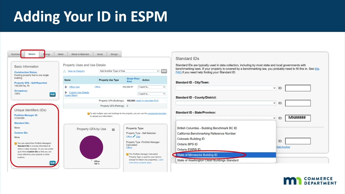The image size is (345, 194).
Task: Open the Water tab
Action: click(x=61, y=54)
